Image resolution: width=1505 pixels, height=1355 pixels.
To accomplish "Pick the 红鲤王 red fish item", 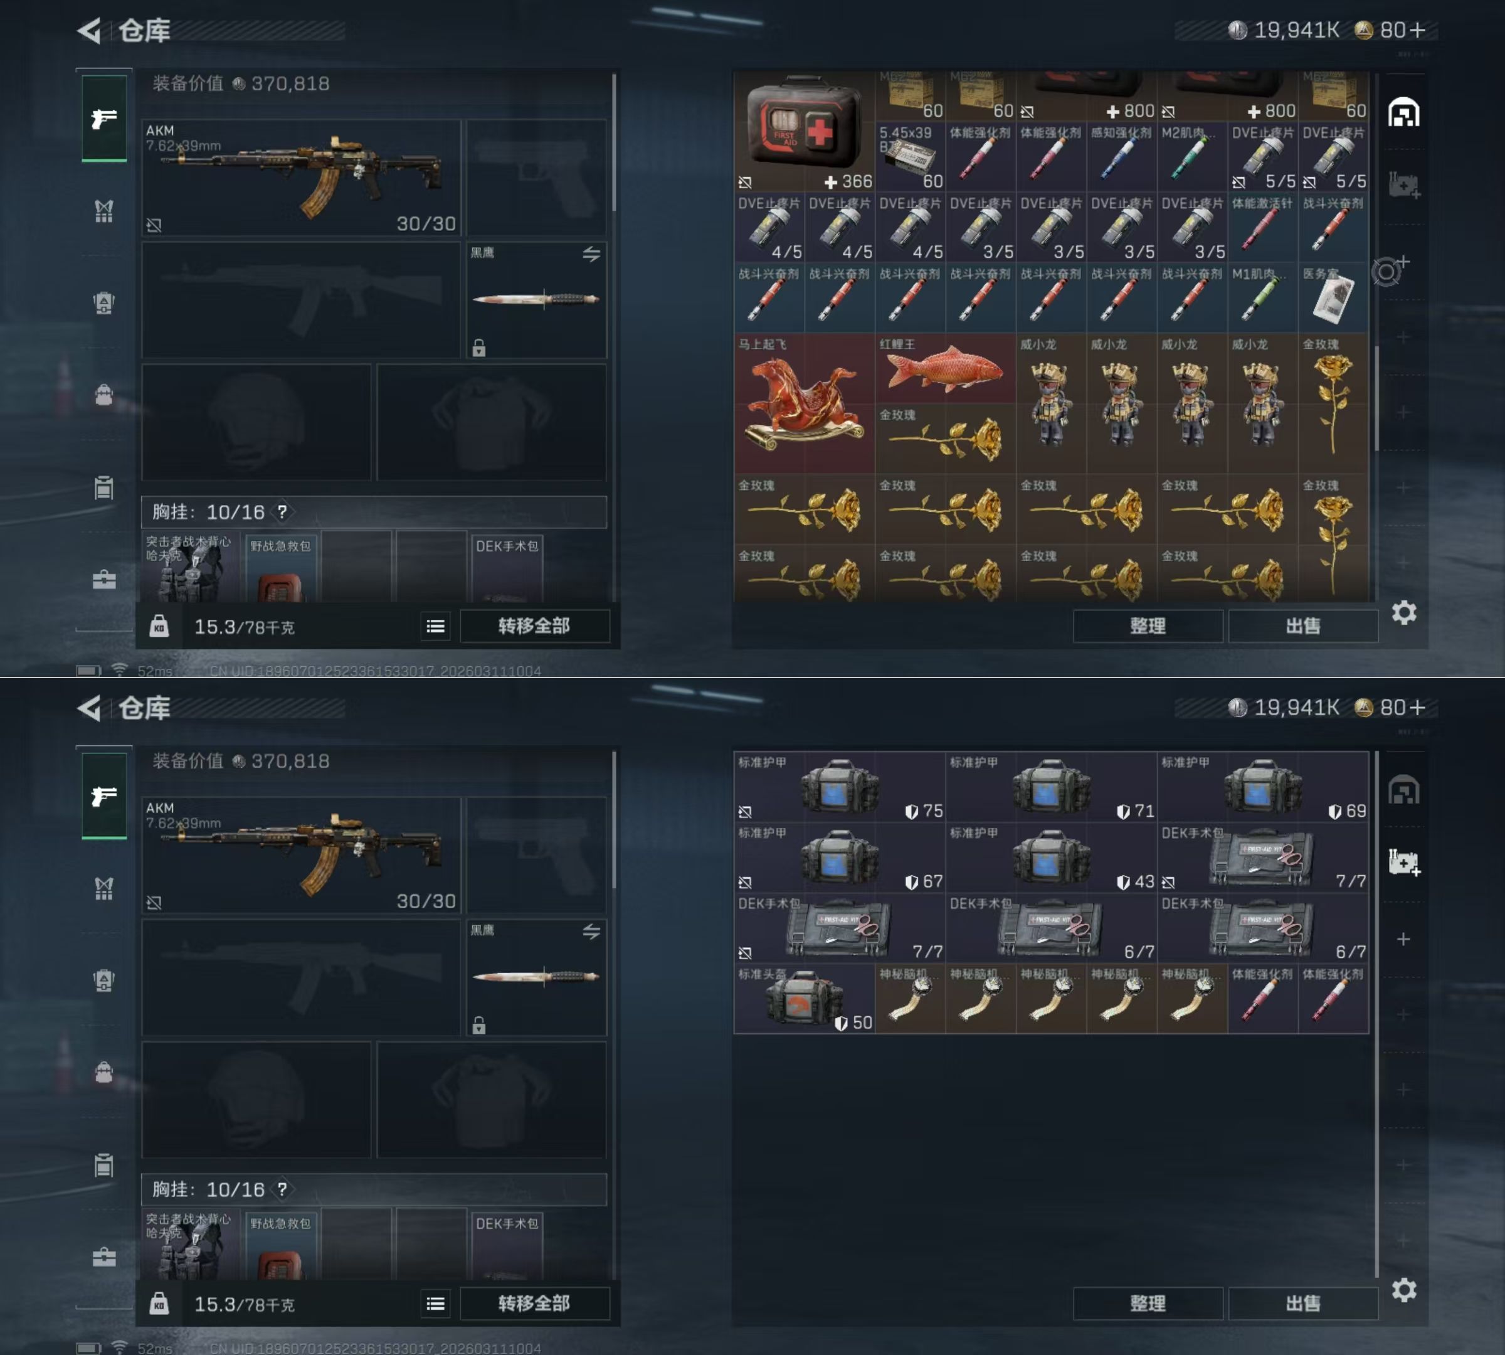I will pyautogui.click(x=945, y=368).
